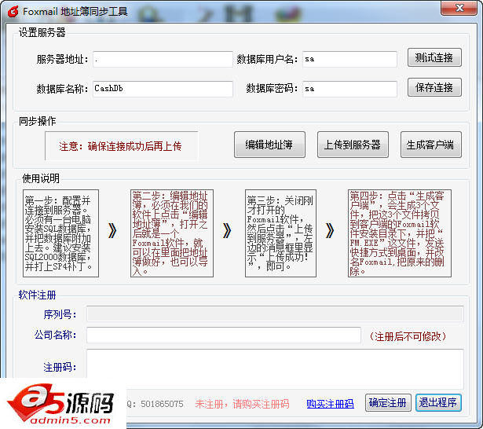
Task: Click the 确定注册 button
Action: (388, 402)
